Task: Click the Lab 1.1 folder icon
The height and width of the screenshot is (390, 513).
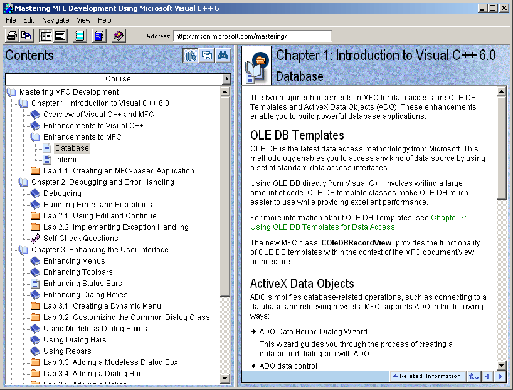Action: coord(35,170)
